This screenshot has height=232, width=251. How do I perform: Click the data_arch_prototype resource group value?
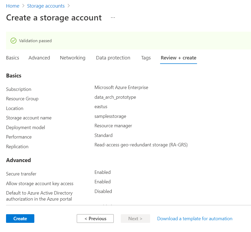click(115, 97)
